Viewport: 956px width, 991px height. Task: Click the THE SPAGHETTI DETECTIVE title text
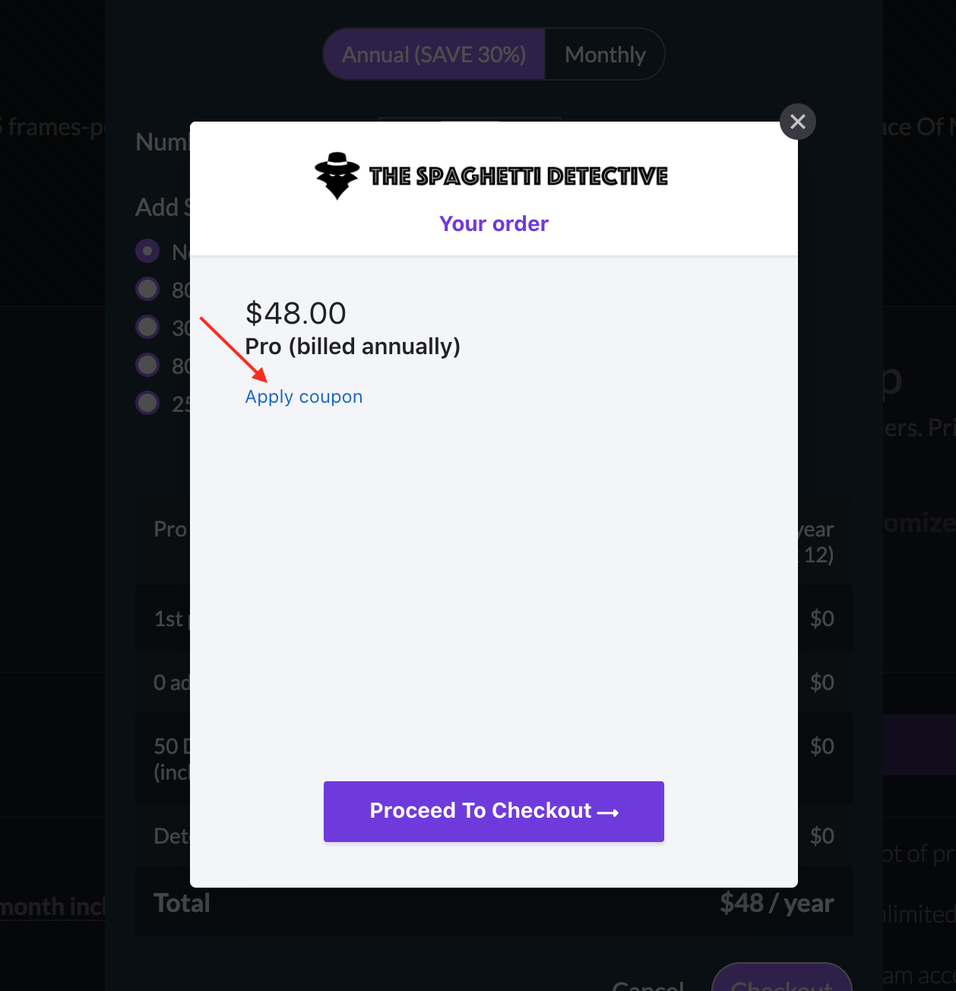point(518,176)
